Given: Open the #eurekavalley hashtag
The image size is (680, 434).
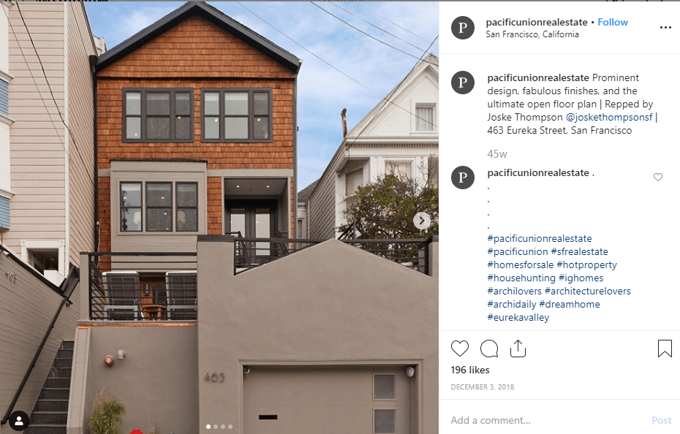Looking at the screenshot, I should 518,317.
